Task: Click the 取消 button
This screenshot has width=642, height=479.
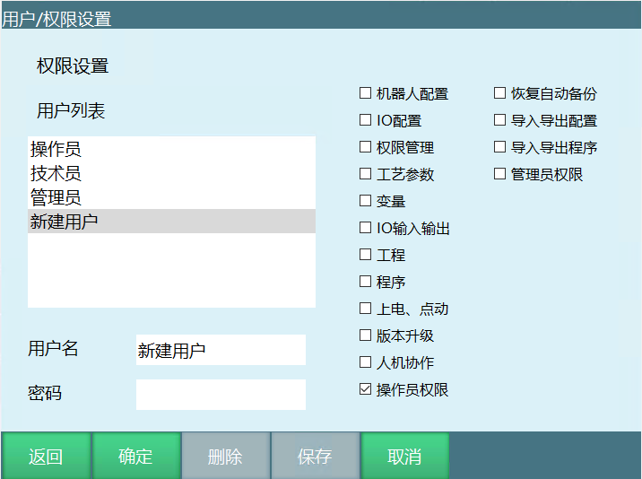Action: 405,456
